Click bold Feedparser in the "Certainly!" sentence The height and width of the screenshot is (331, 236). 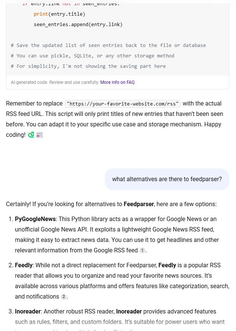point(139,204)
